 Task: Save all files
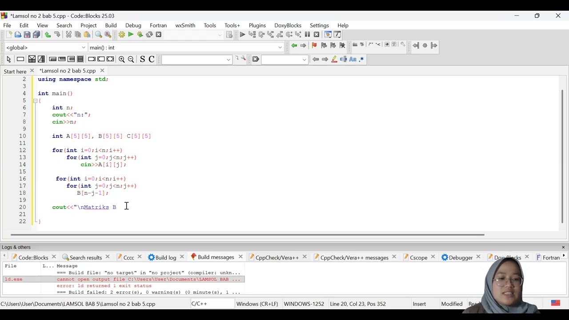point(36,35)
